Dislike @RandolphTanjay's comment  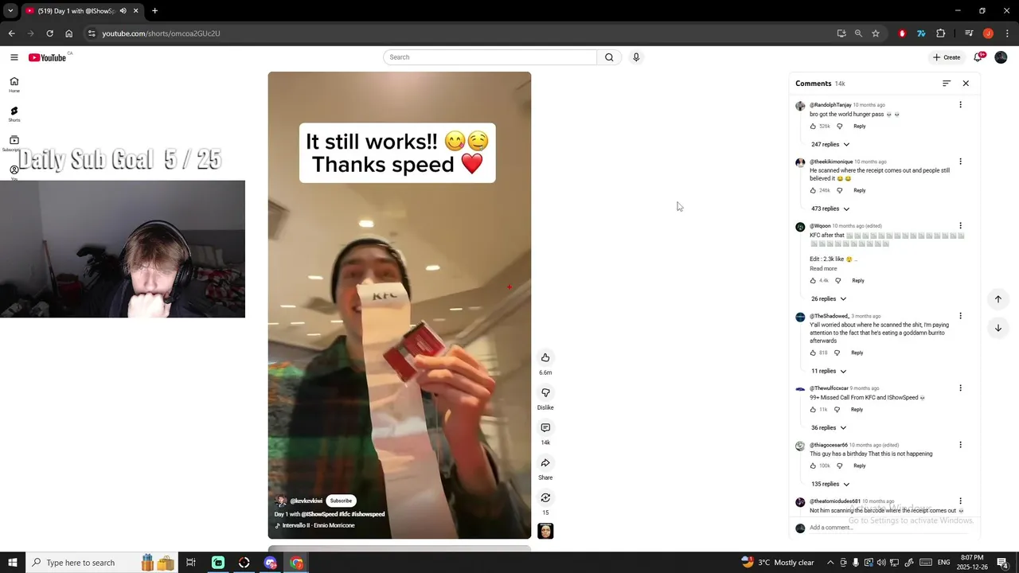pyautogui.click(x=839, y=127)
